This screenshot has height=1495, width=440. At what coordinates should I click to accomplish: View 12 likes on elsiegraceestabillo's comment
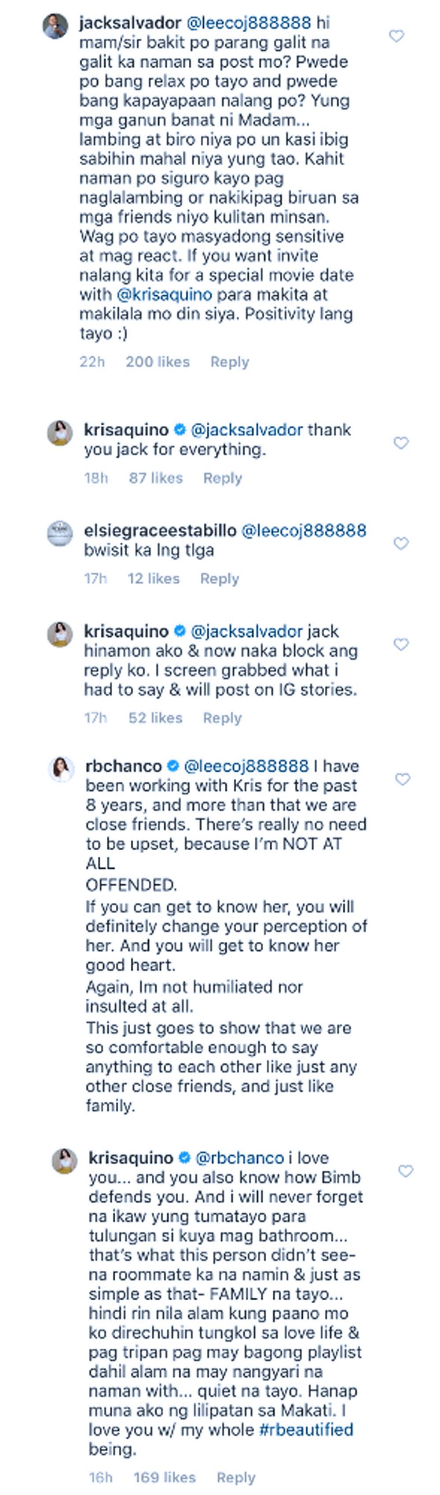[x=154, y=579]
